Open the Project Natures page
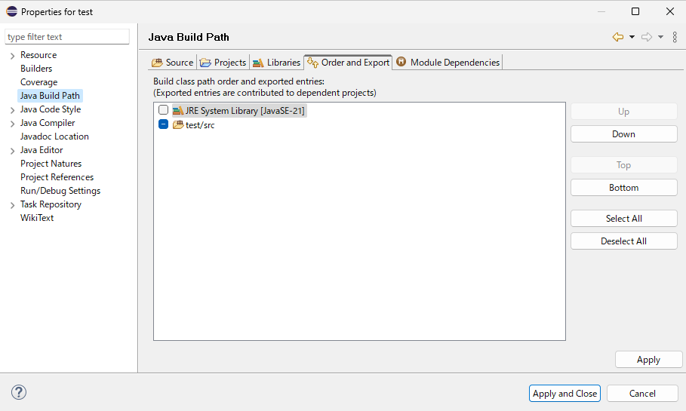Screen dimensions: 686x411 (51, 164)
